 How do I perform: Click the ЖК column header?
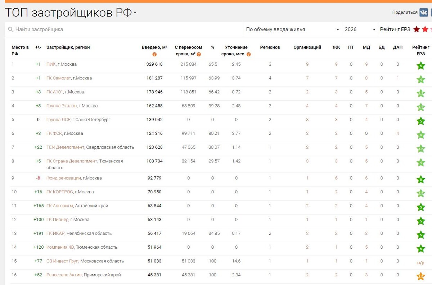[x=336, y=47]
